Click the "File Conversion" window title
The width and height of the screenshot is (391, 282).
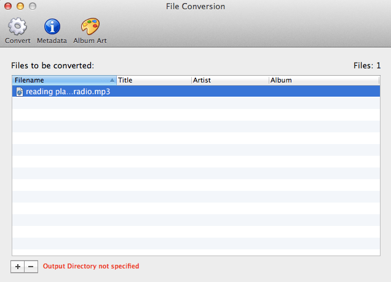point(195,6)
